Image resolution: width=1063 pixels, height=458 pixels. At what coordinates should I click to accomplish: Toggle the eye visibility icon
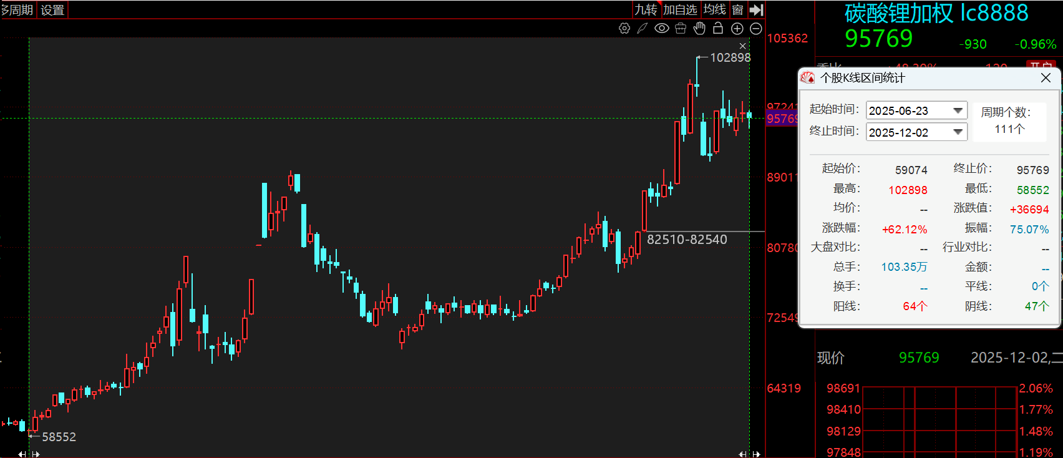tap(662, 28)
